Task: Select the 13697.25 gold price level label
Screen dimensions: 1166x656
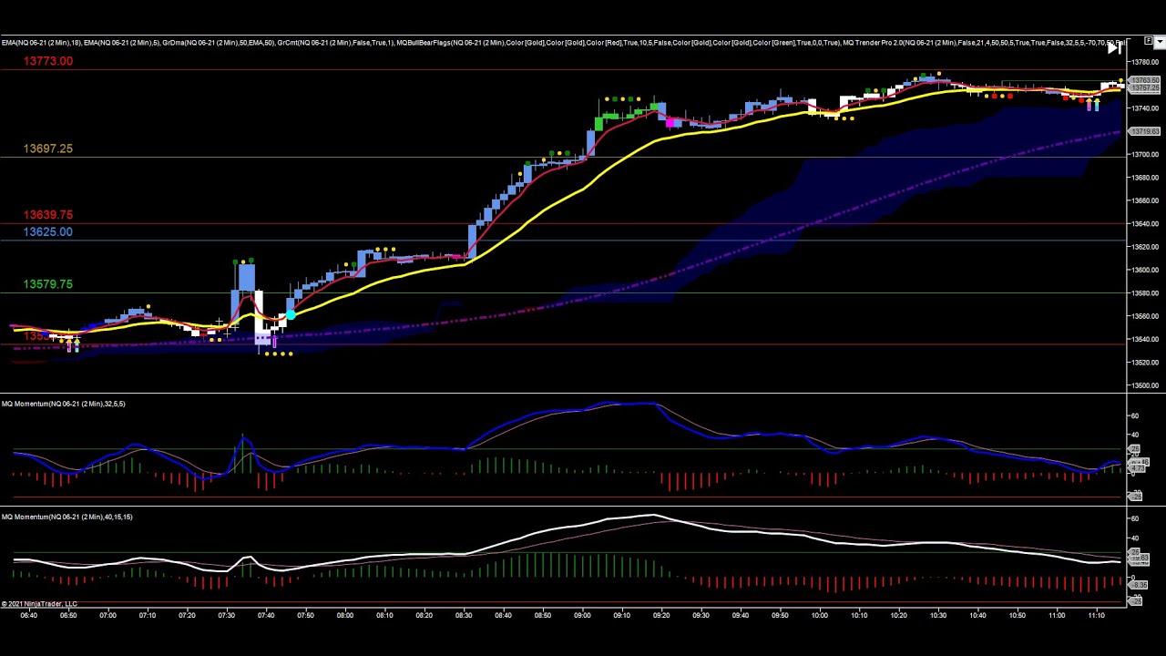Action: (48, 149)
